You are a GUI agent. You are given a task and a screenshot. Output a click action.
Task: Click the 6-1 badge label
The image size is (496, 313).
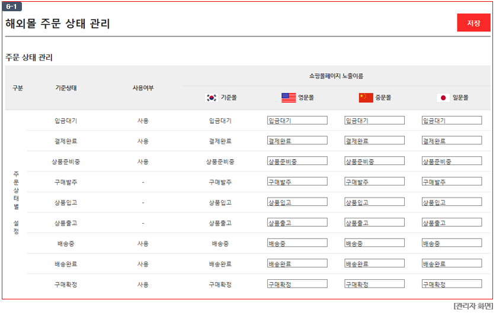(12, 7)
